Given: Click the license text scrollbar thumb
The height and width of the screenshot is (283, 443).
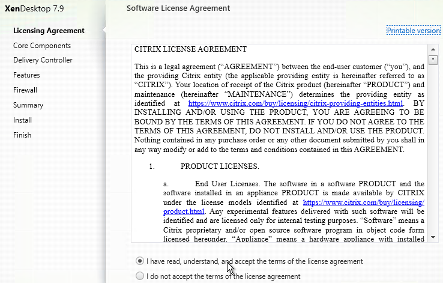Looking at the screenshot, I should point(433,60).
